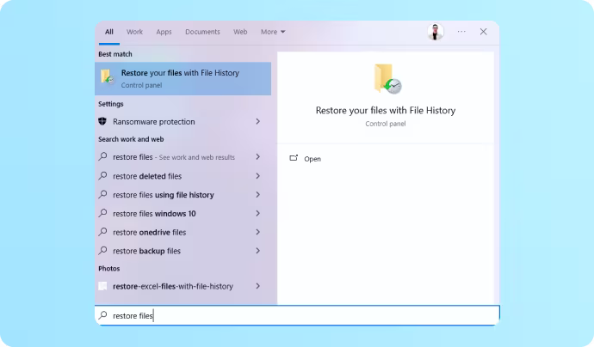
Task: Expand chevron for 'restore files using file history'
Action: 258,195
